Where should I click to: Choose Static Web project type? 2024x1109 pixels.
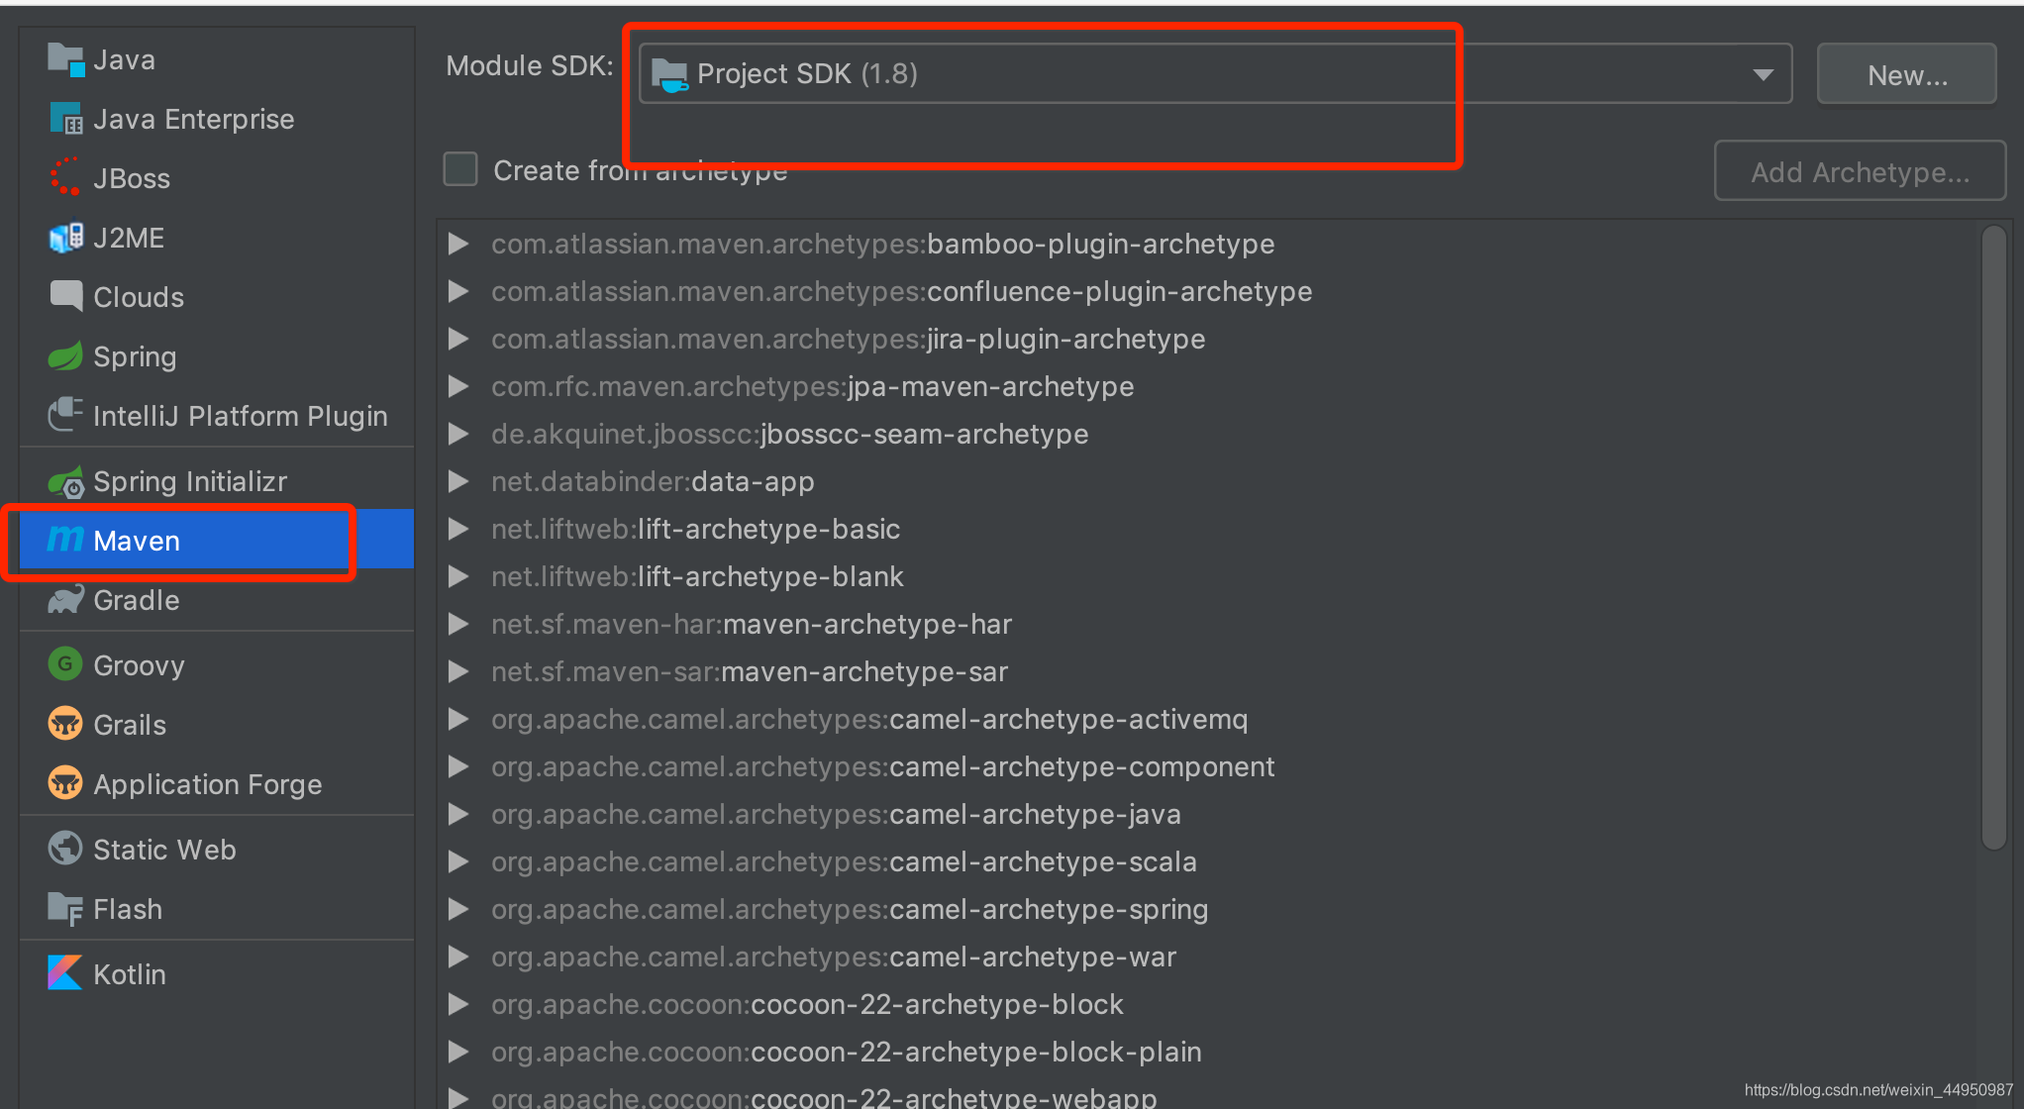click(217, 850)
